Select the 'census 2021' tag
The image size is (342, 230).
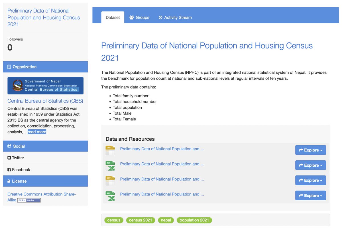[x=141, y=220]
